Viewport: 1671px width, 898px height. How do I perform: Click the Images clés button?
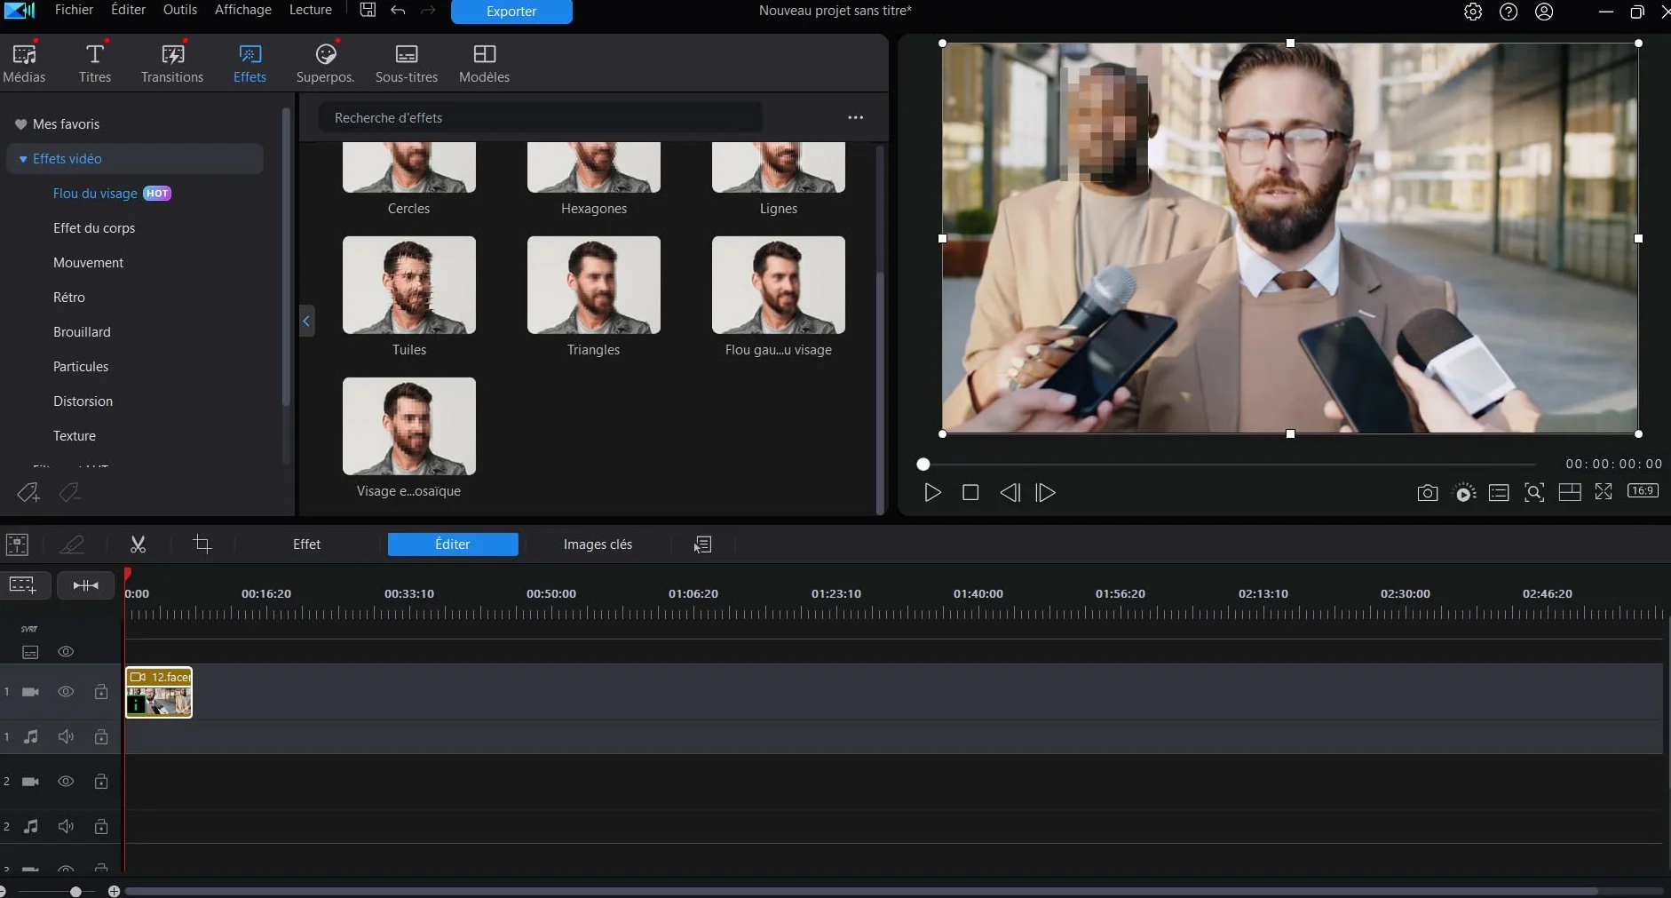point(598,544)
